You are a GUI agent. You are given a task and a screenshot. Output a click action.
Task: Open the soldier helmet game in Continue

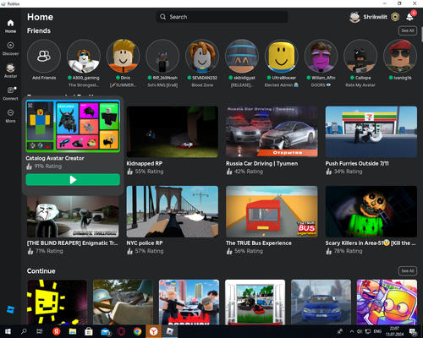point(123,302)
